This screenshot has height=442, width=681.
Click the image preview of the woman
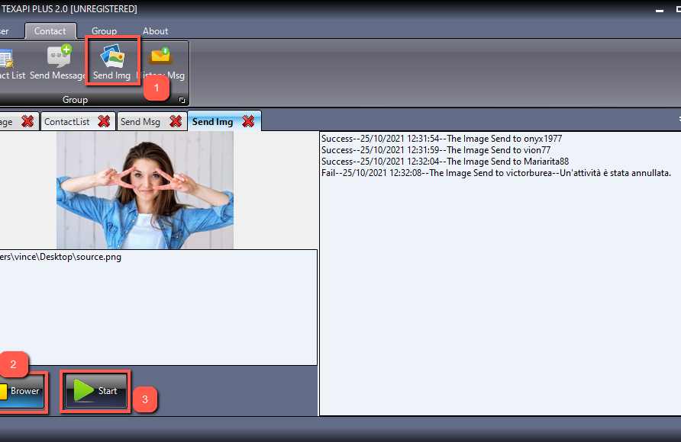(x=145, y=191)
